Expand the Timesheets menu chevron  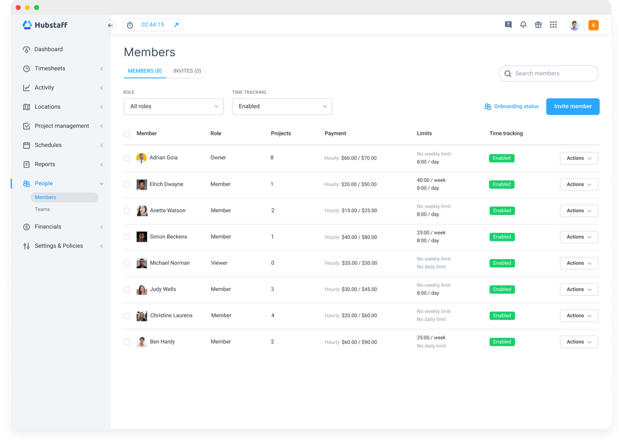click(101, 69)
